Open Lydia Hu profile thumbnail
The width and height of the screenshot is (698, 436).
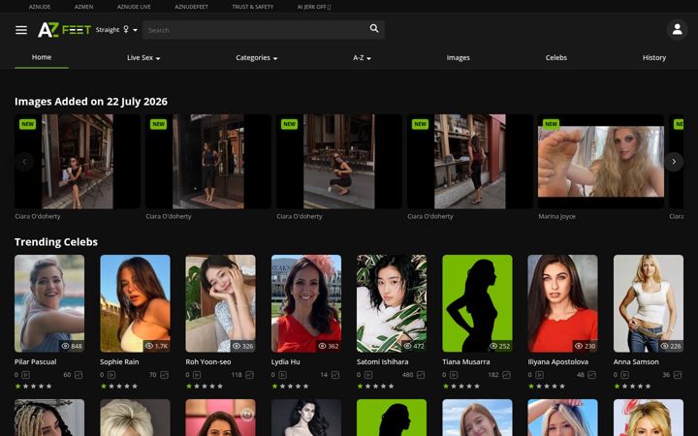(306, 303)
